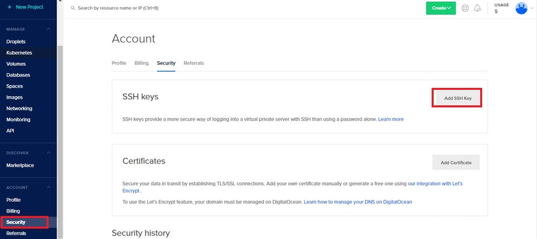
Task: Click the Add SSH Key button
Action: point(458,98)
